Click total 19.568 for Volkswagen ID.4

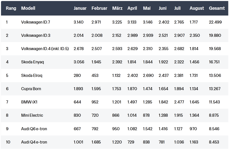[215, 49]
